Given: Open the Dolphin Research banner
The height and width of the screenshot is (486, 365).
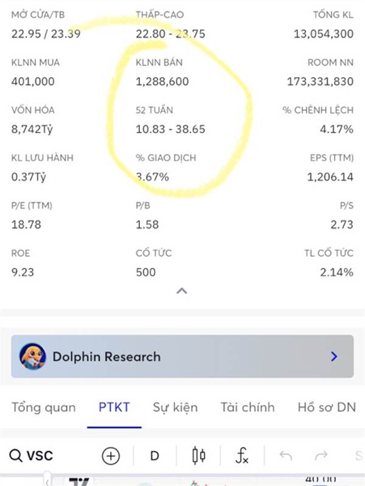Looking at the screenshot, I should coord(182,356).
